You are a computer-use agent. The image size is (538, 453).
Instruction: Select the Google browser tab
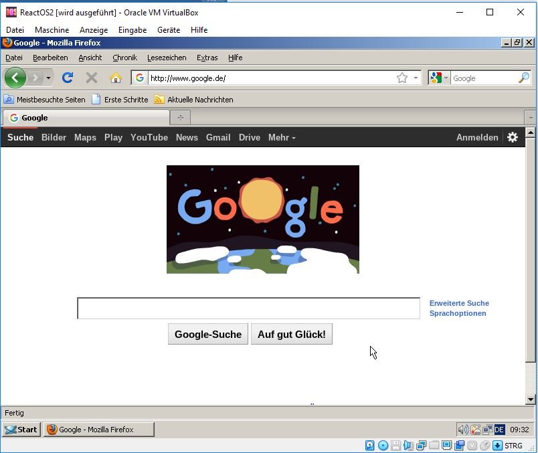pyautogui.click(x=86, y=118)
